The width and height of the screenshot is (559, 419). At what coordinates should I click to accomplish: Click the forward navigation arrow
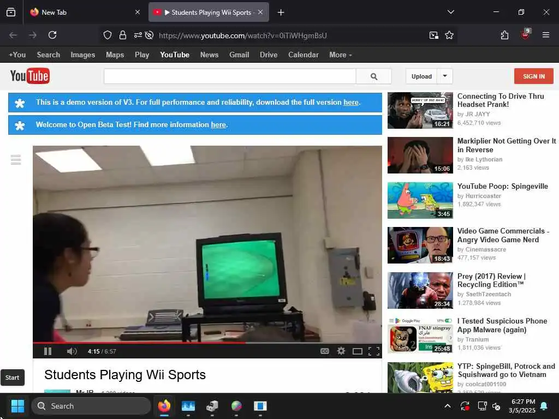[33, 35]
